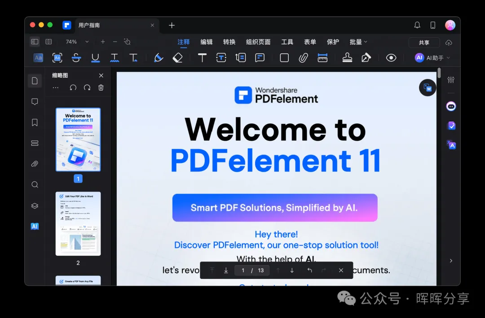The width and height of the screenshot is (485, 318).
Task: Open the search panel in sidebar
Action: [35, 184]
